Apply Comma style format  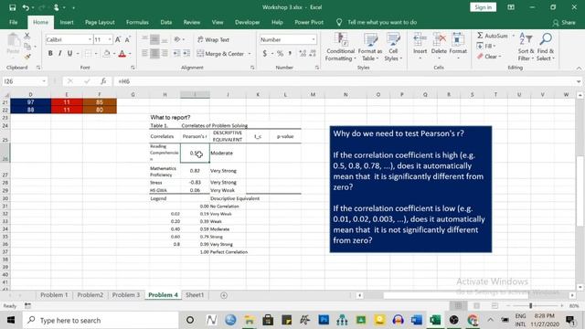click(290, 54)
